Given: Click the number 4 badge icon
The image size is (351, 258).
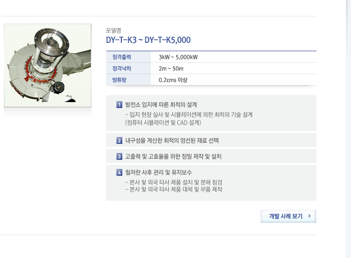Looking at the screenshot, I should [x=119, y=172].
